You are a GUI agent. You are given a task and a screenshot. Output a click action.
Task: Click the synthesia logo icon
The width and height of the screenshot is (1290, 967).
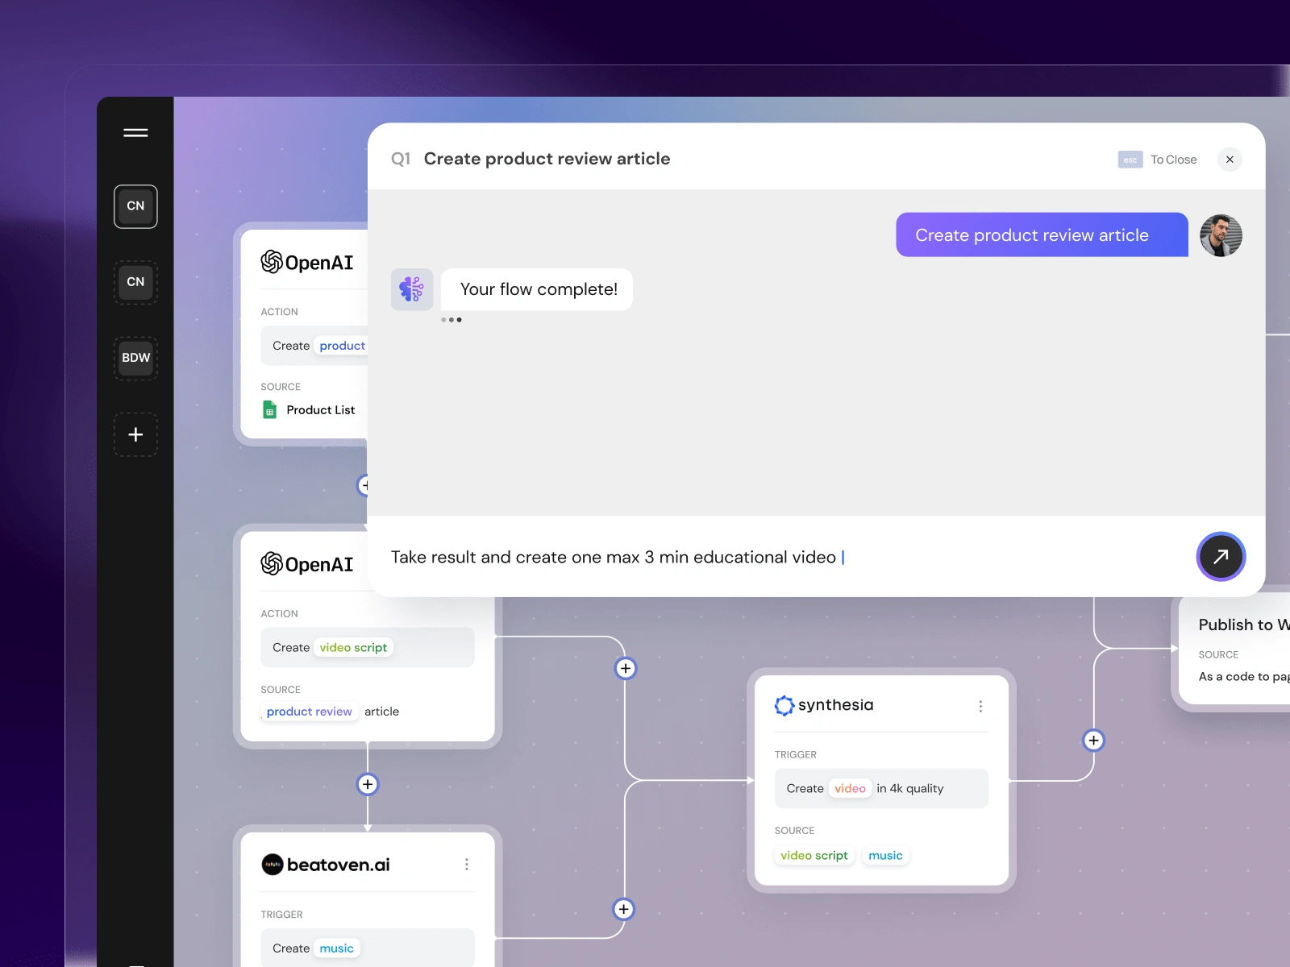pyautogui.click(x=784, y=706)
